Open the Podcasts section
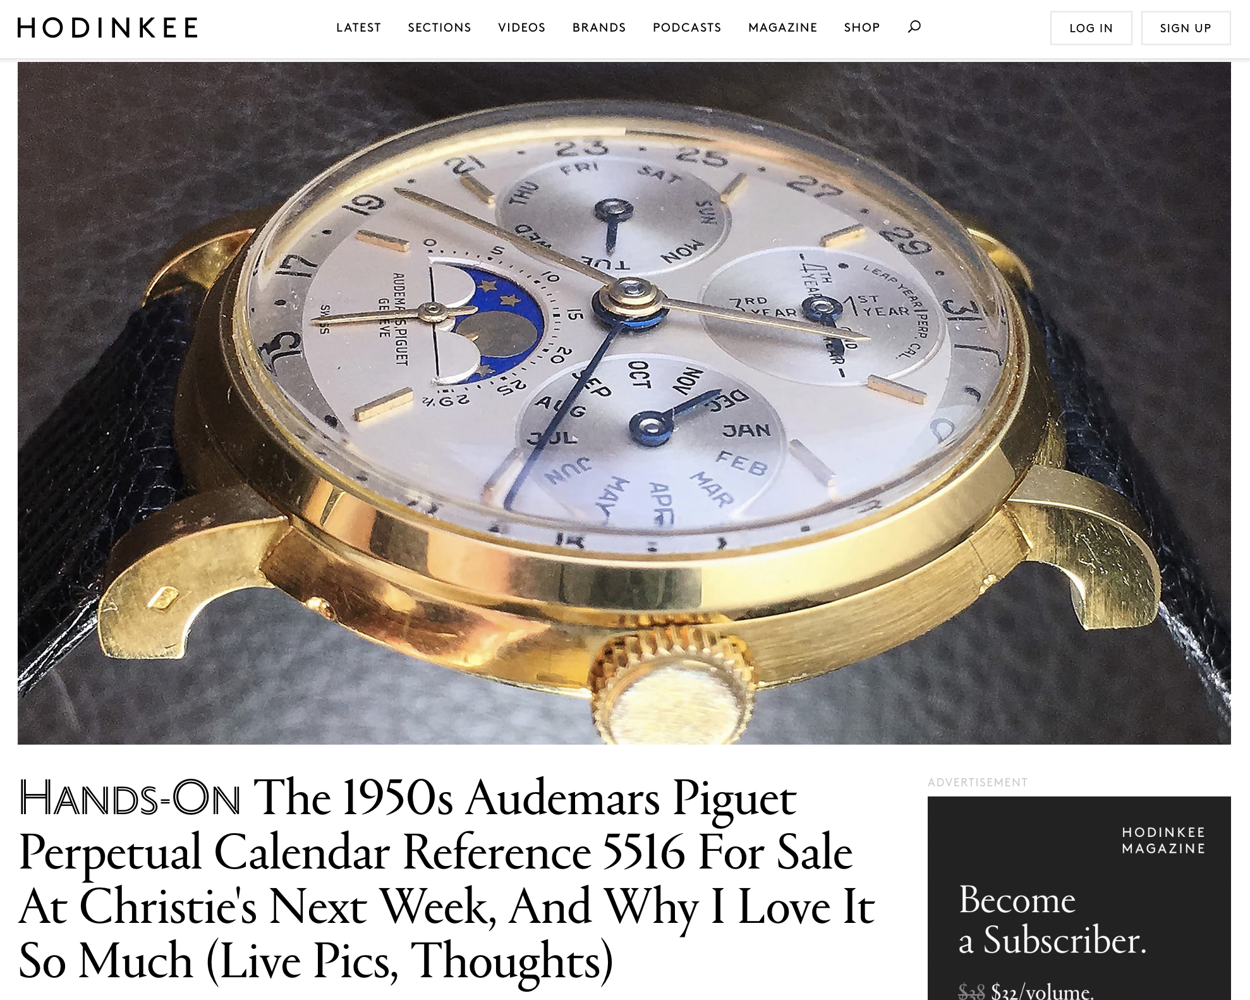Viewport: 1250px width, 1000px height. point(687,28)
